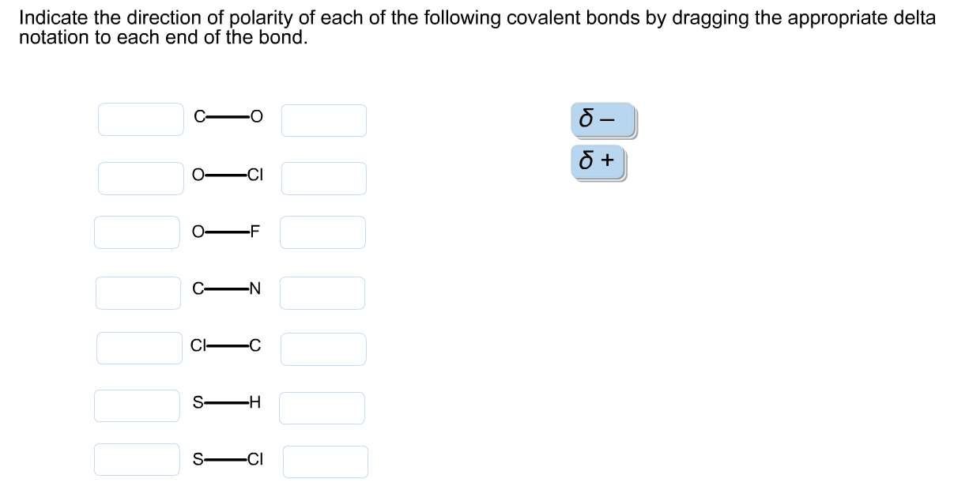Click the blank box left of the Cl—C bond
The image size is (969, 490).
tap(138, 348)
